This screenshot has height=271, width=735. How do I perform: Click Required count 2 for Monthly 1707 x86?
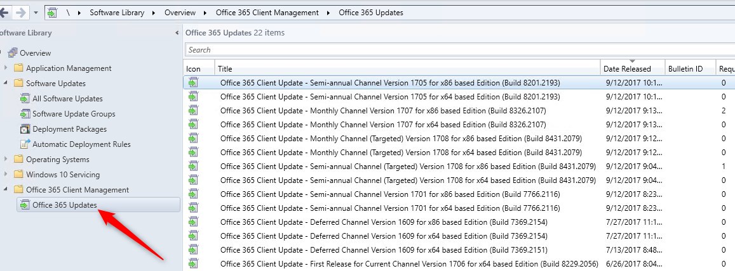pyautogui.click(x=724, y=111)
